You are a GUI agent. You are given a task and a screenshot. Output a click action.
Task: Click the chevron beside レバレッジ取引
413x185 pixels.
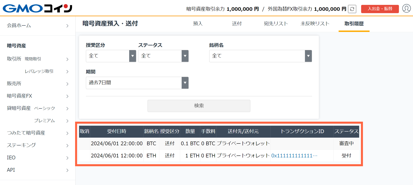click(x=67, y=72)
